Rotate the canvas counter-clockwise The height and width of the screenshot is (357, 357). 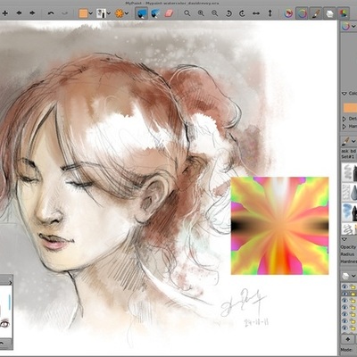pyautogui.click(x=228, y=13)
